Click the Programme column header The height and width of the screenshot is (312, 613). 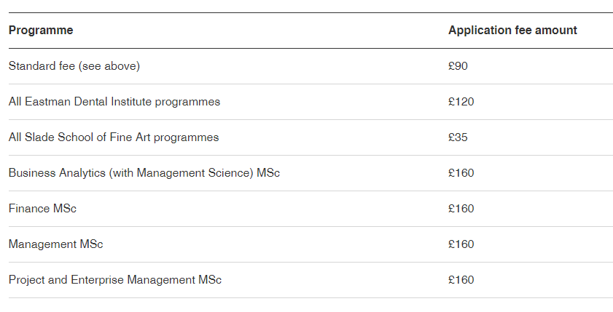click(41, 31)
